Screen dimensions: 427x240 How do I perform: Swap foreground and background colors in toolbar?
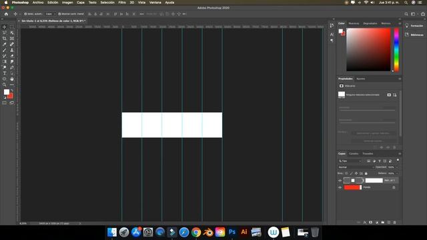(x=12, y=91)
